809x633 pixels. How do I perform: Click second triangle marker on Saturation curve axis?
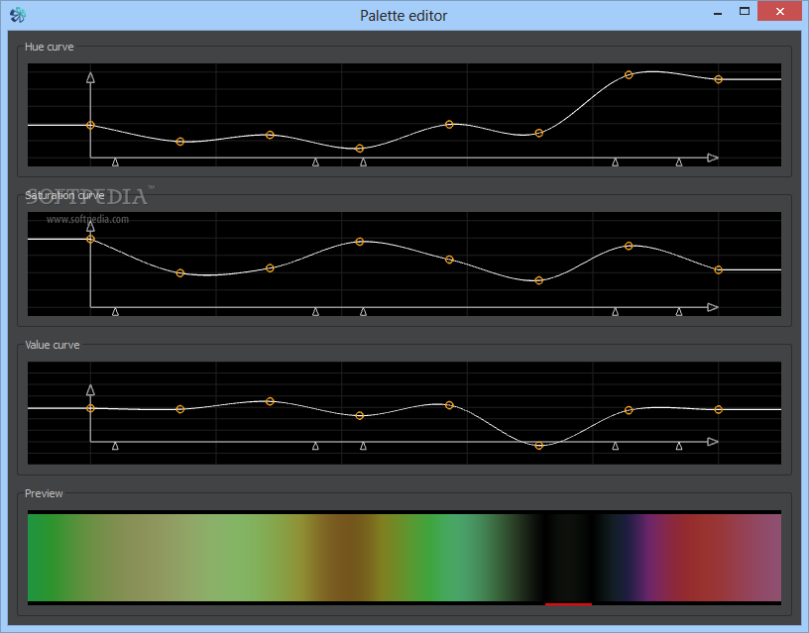click(315, 312)
